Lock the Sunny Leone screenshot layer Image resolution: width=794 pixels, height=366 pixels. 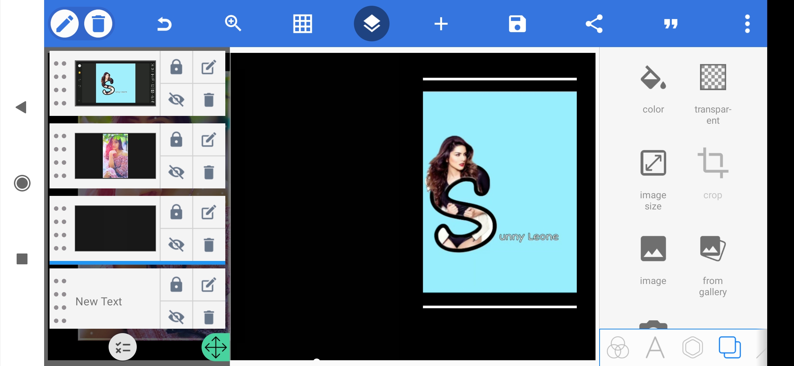[176, 67]
